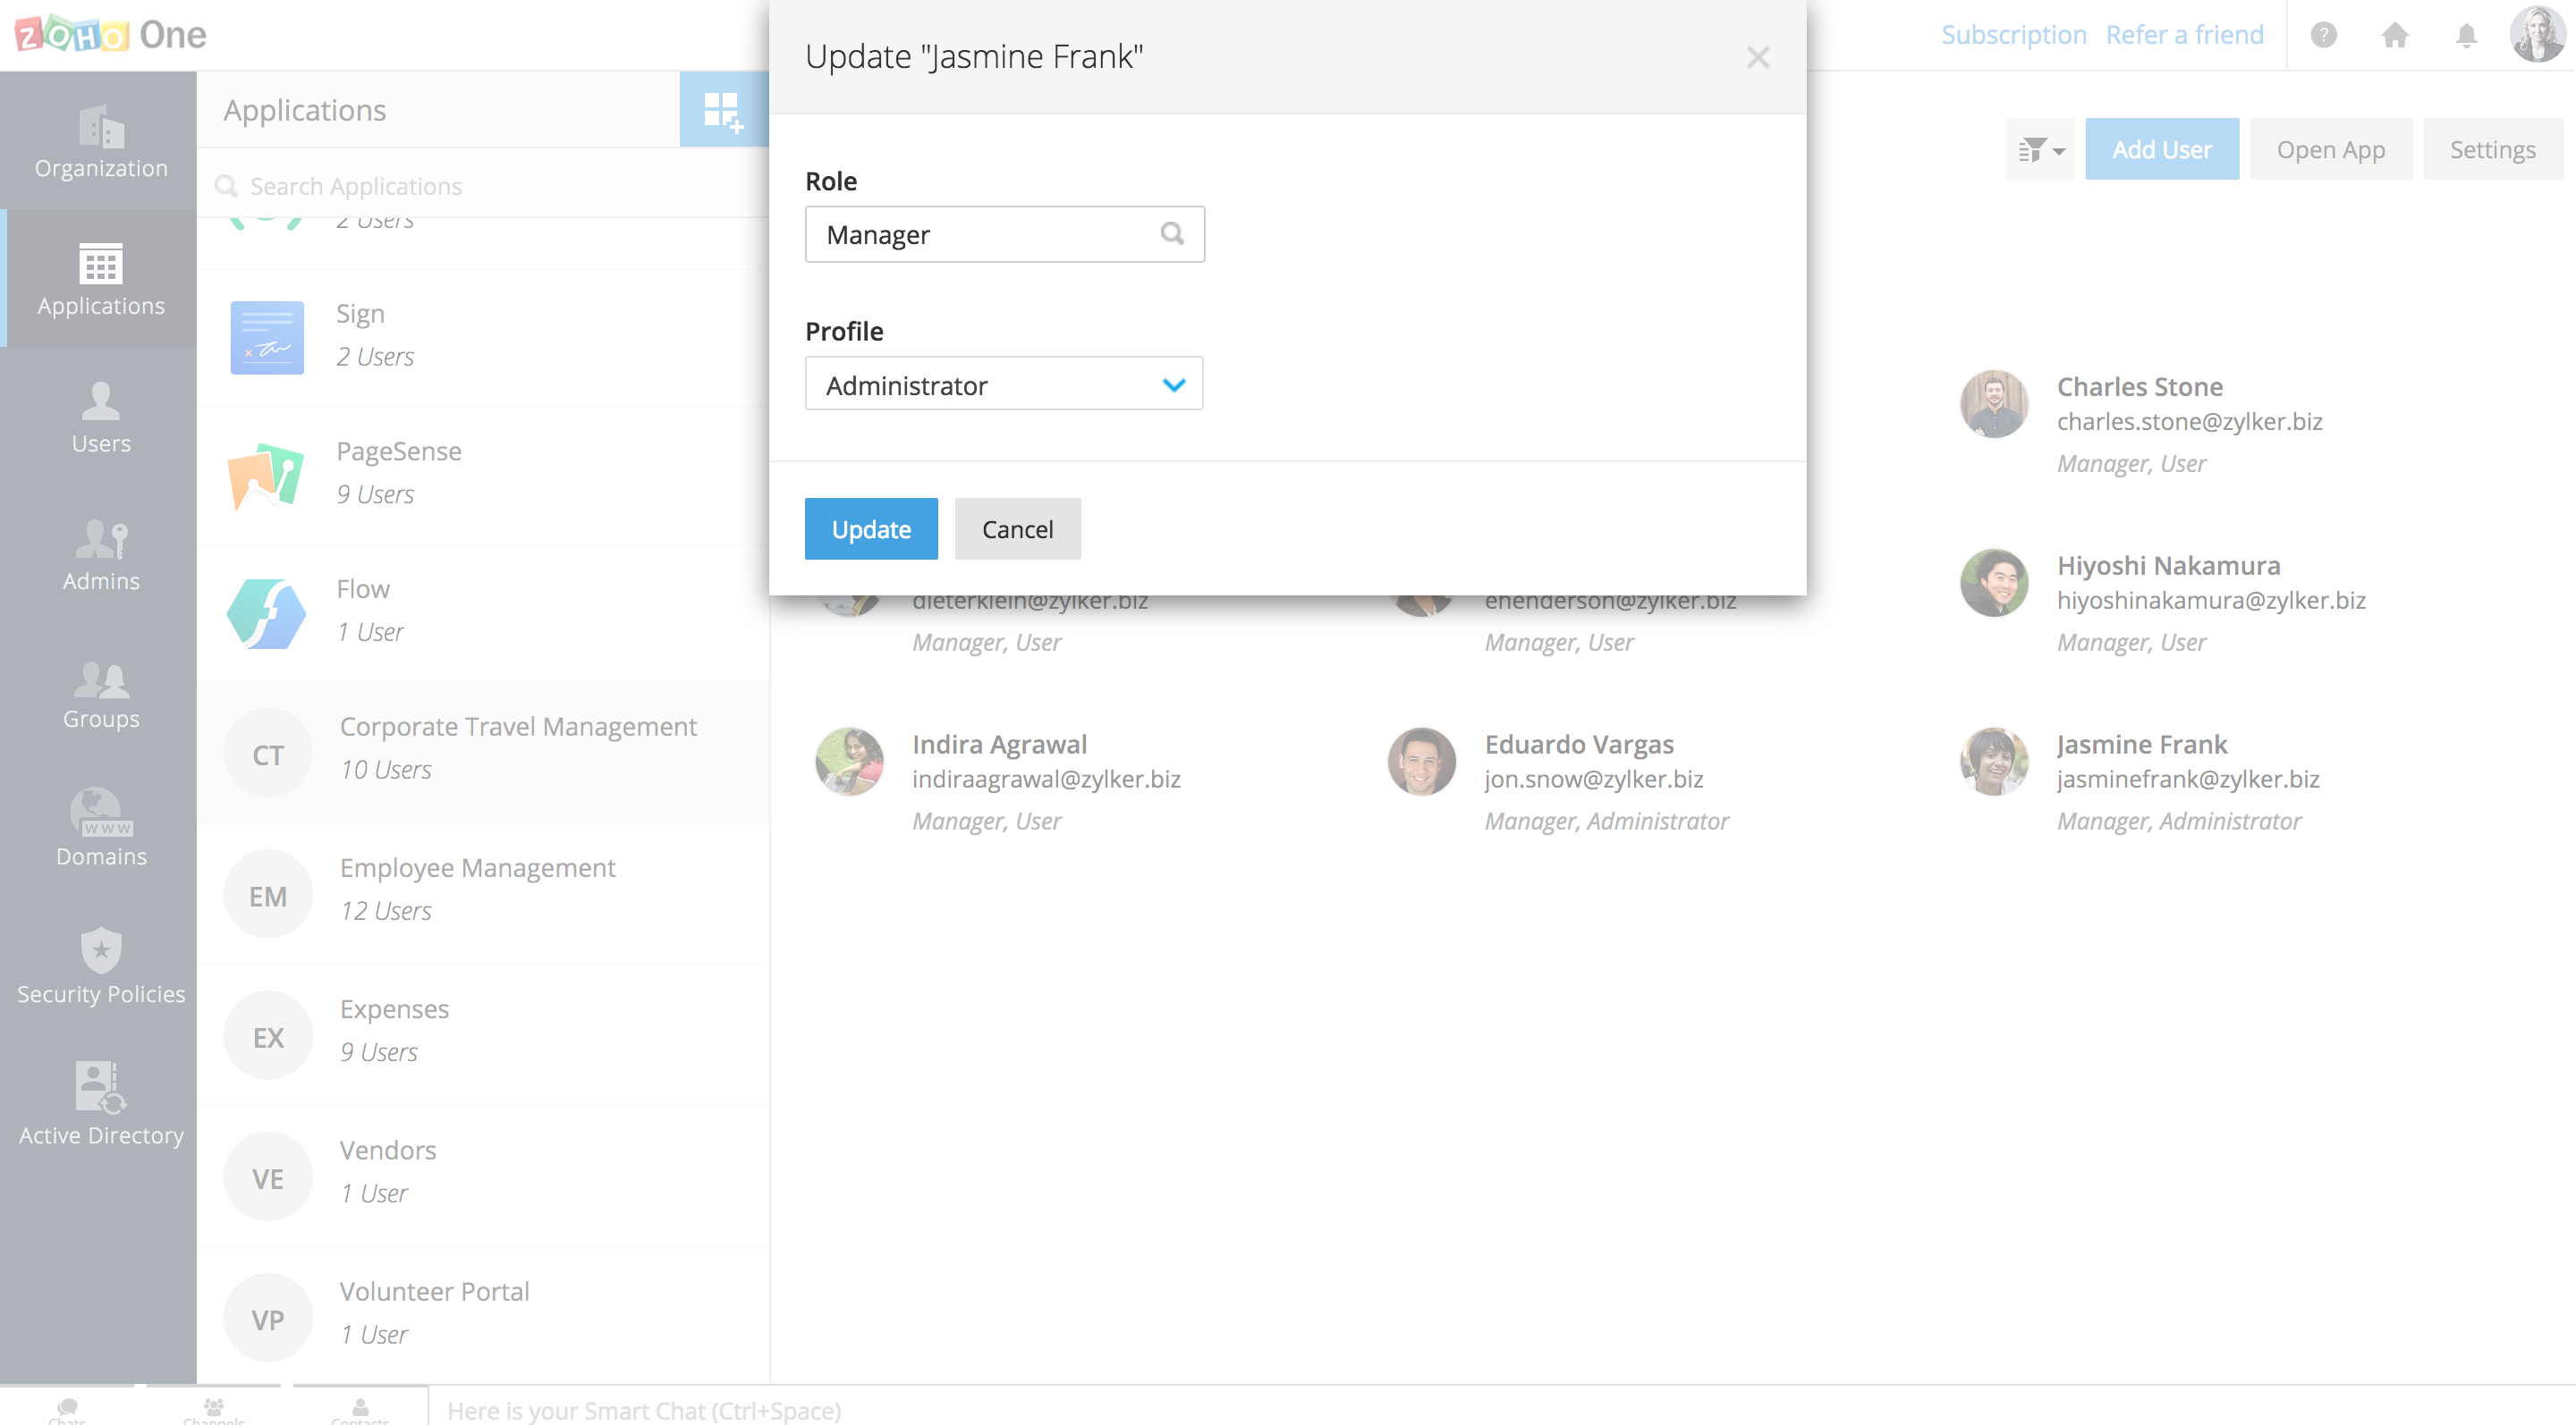The width and height of the screenshot is (2576, 1425).
Task: Select the Expenses EX icon
Action: pos(268,1036)
